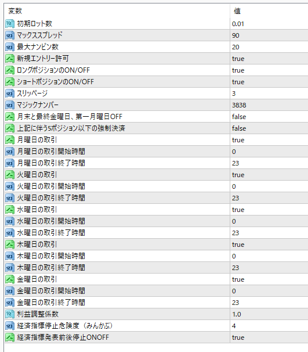Edit the 0.01 value of 初期ロット数
Image resolution: width=308 pixels, height=352 pixels.
(238, 24)
